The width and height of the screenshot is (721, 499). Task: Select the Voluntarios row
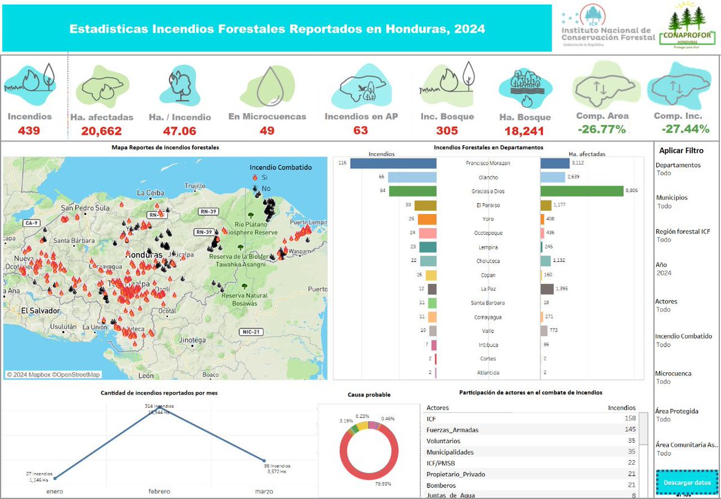[531, 441]
